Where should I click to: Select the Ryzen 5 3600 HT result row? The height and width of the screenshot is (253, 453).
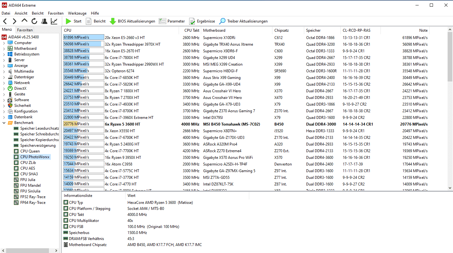tap(246, 124)
